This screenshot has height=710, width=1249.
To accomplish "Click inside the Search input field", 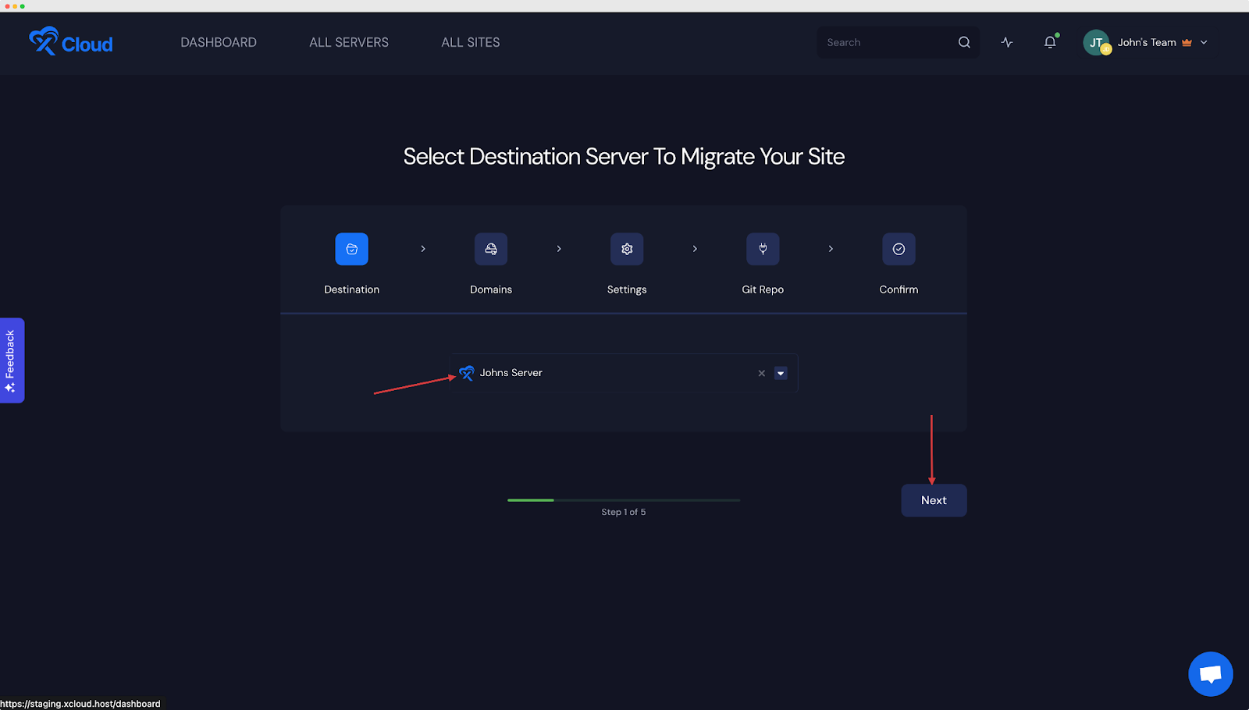I will pyautogui.click(x=882, y=42).
